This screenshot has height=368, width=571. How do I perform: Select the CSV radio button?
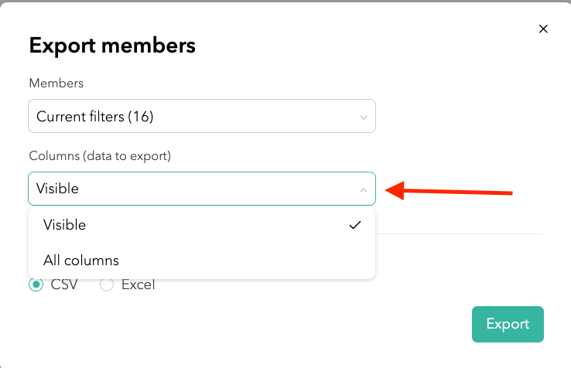coord(36,285)
